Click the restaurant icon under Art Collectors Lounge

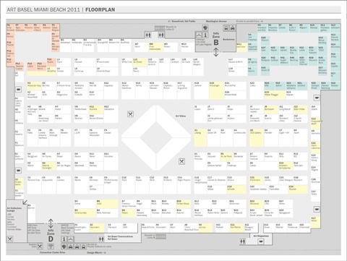coord(10,239)
